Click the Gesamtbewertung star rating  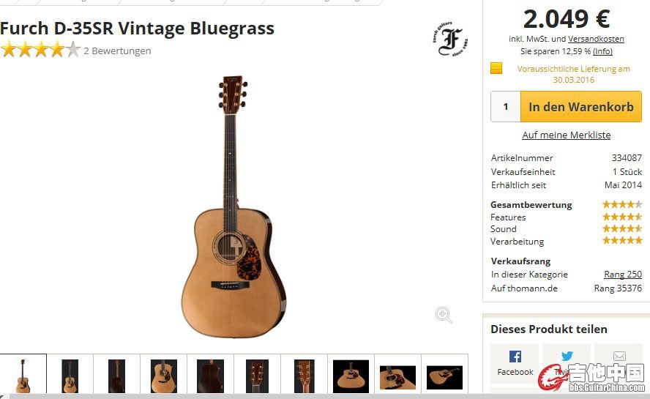[x=621, y=204]
